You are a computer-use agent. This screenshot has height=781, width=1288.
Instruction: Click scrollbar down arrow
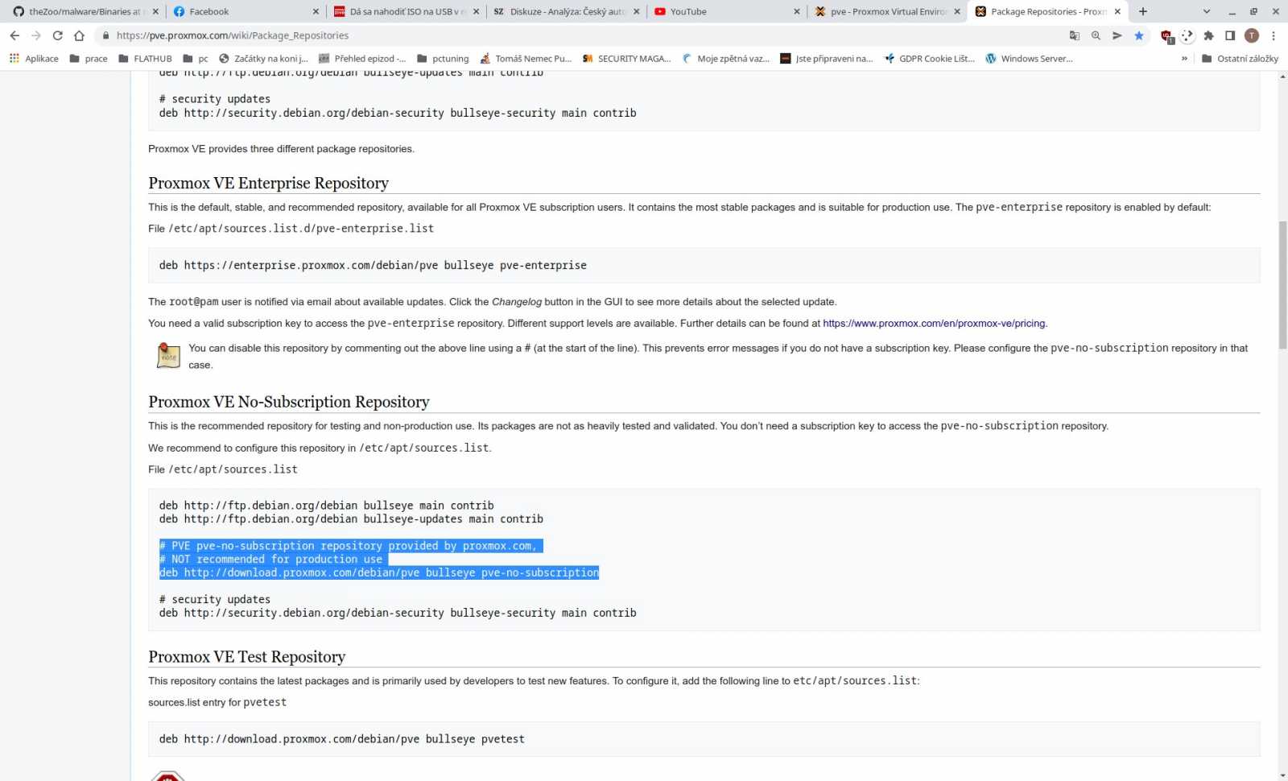1282,775
